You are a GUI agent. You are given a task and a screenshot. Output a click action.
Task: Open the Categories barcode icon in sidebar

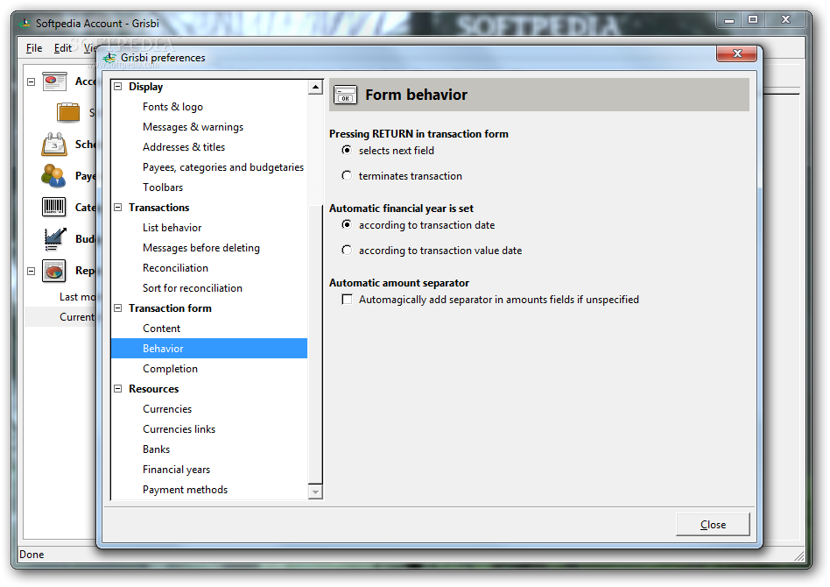[53, 207]
